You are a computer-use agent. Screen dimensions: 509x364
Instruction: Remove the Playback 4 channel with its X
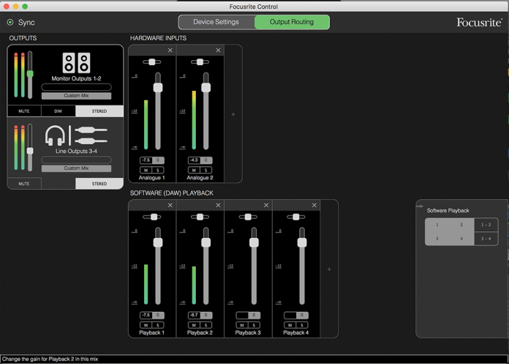point(314,205)
